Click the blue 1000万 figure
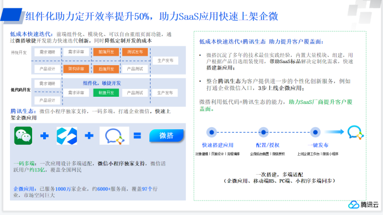The image size is (383, 215). [x=63, y=189]
